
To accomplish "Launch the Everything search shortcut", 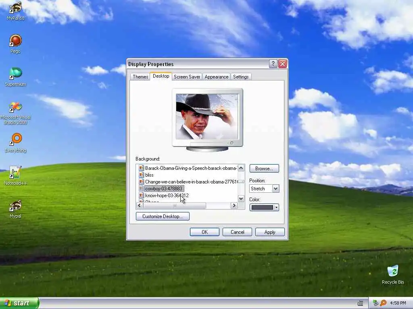I will (x=16, y=143).
